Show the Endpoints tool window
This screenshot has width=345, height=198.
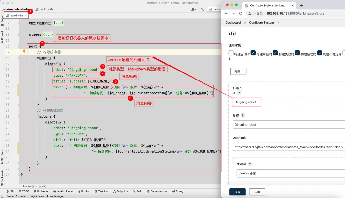click(x=120, y=191)
